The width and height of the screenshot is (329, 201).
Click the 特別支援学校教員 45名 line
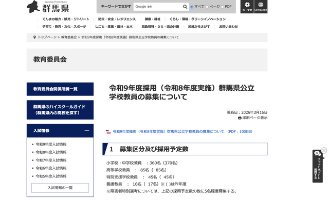coord(140,177)
